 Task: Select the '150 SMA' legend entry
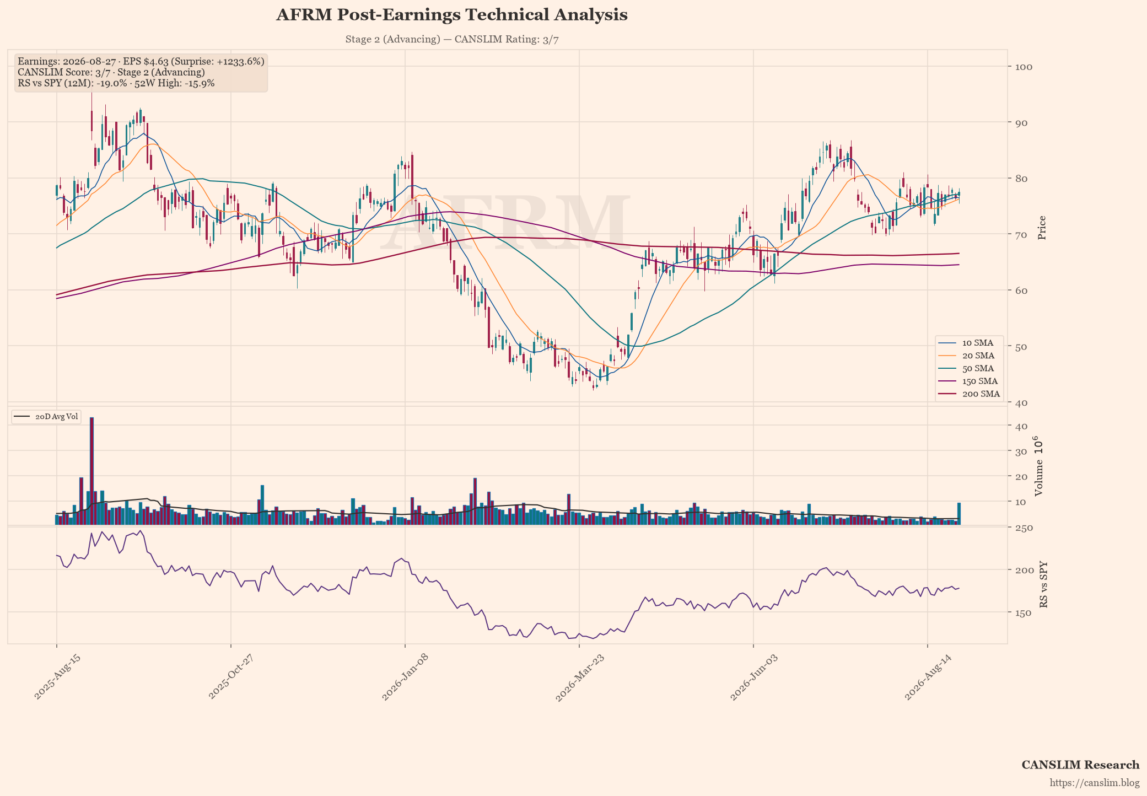click(970, 381)
